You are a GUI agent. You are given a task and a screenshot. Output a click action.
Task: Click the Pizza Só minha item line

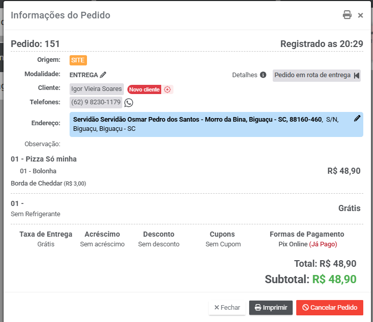pyautogui.click(x=44, y=159)
